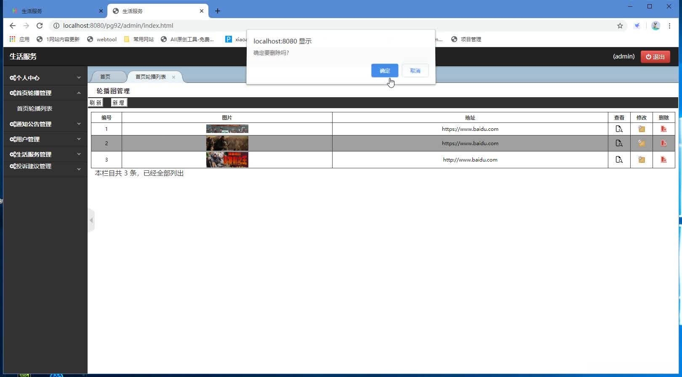Close the second 生活服务 browser tab
Viewport: 682px width, 377px height.
(202, 11)
